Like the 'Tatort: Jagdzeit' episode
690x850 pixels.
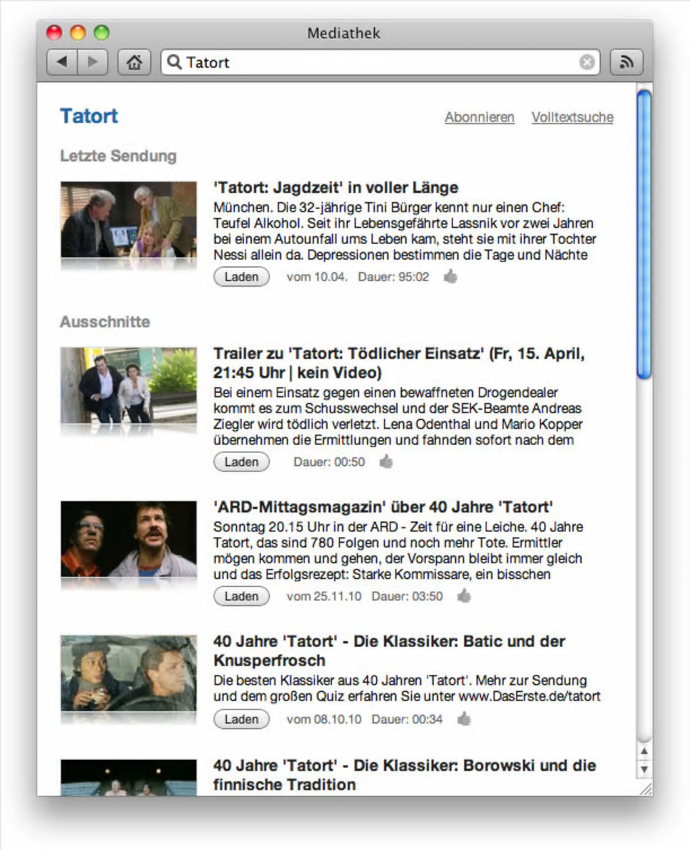click(451, 276)
